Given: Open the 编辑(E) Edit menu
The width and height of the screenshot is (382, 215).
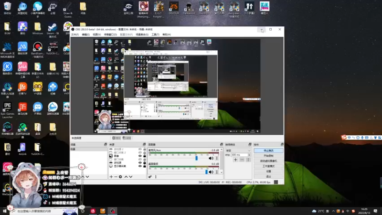Looking at the screenshot, I should pos(86,34).
